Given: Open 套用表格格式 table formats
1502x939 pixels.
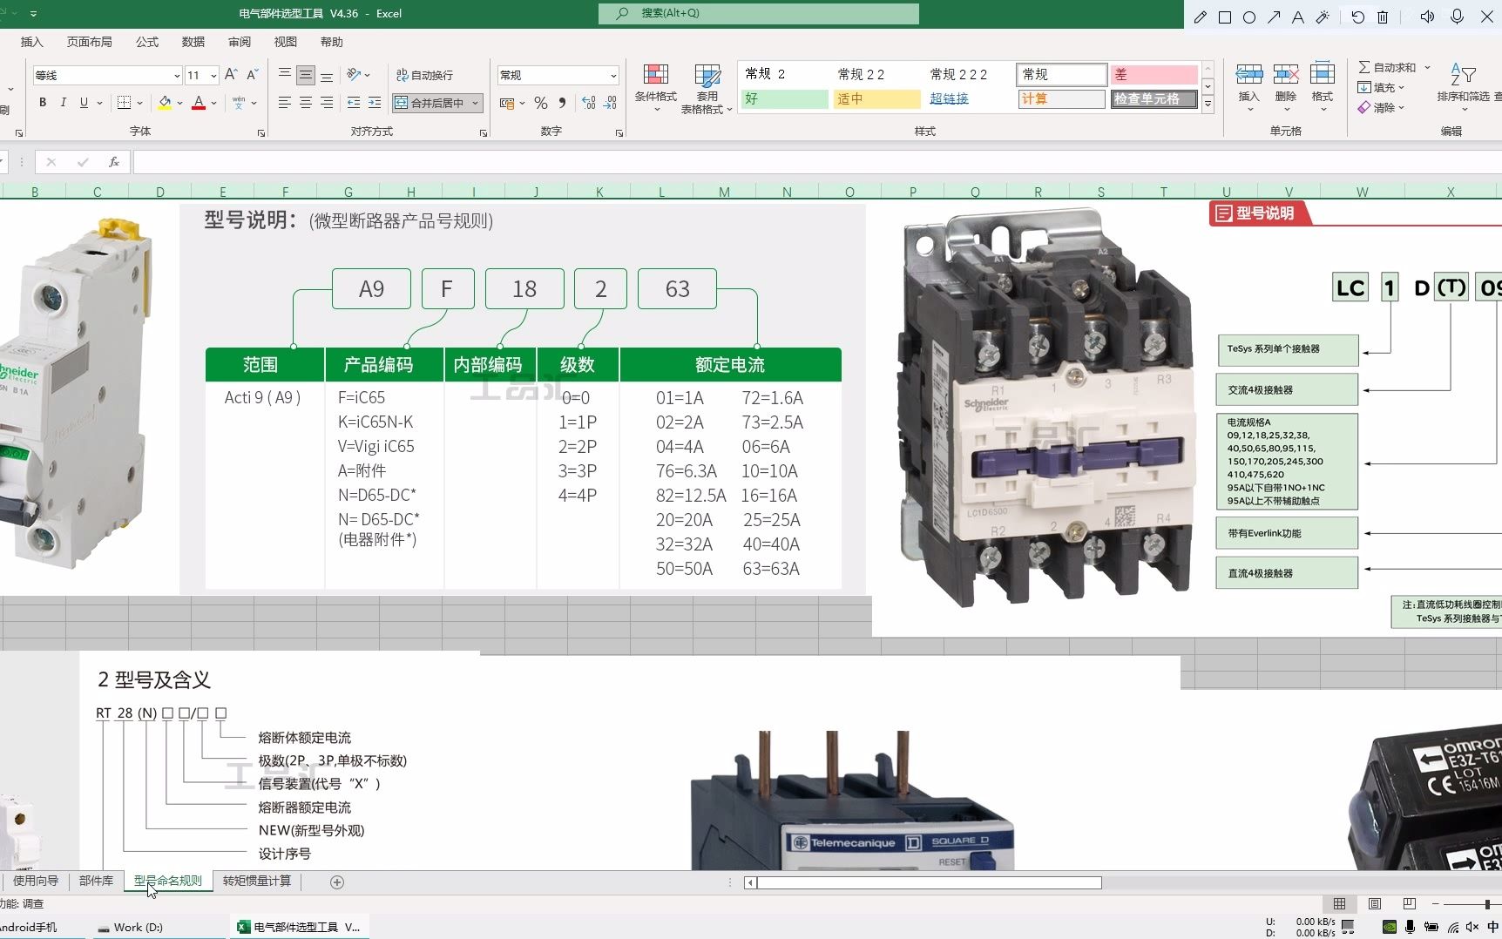Looking at the screenshot, I should tap(707, 89).
